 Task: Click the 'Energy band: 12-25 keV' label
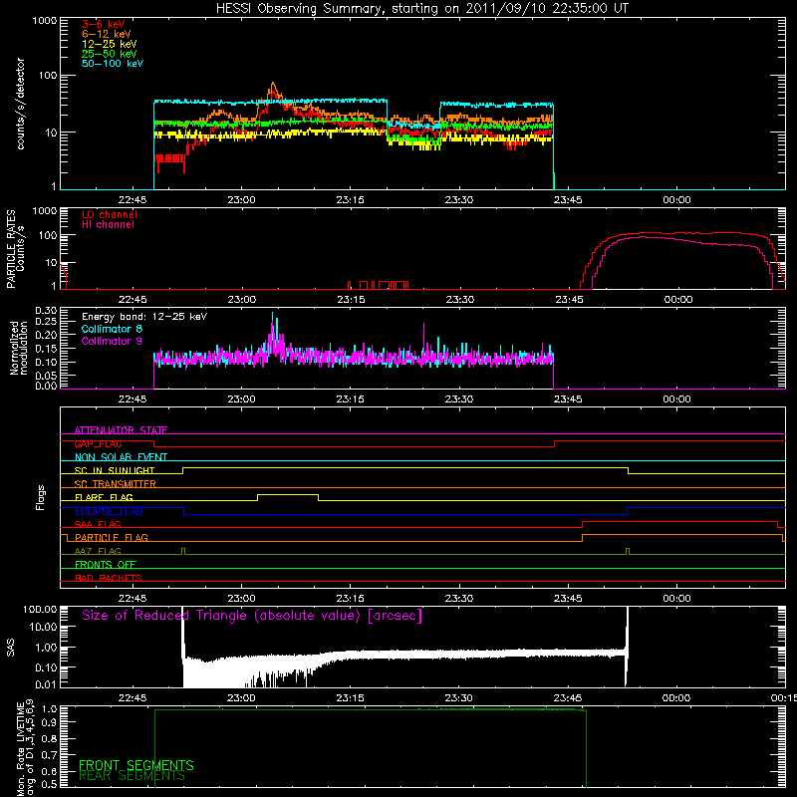(x=144, y=317)
